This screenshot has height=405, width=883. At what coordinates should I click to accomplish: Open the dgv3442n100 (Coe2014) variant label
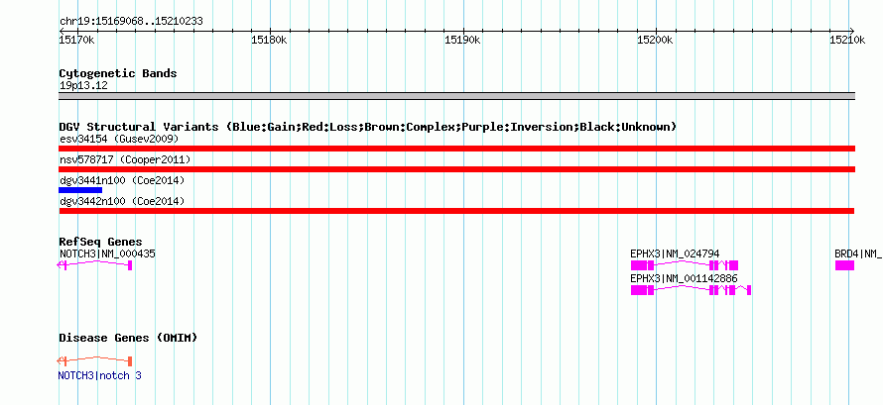coord(122,201)
